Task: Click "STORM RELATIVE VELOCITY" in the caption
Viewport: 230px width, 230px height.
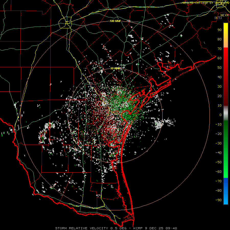Action: (x=82, y=228)
